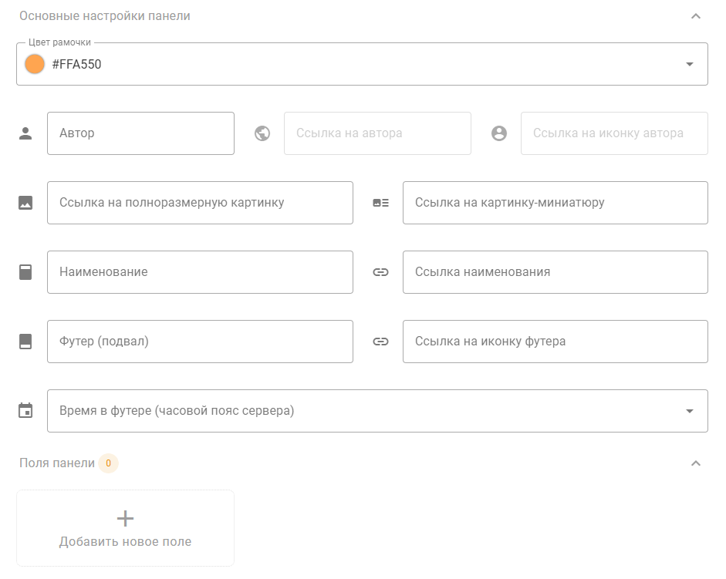The width and height of the screenshot is (726, 579).
Task: Click the Ссылка на полноразмерную картинку field
Action: 200,203
